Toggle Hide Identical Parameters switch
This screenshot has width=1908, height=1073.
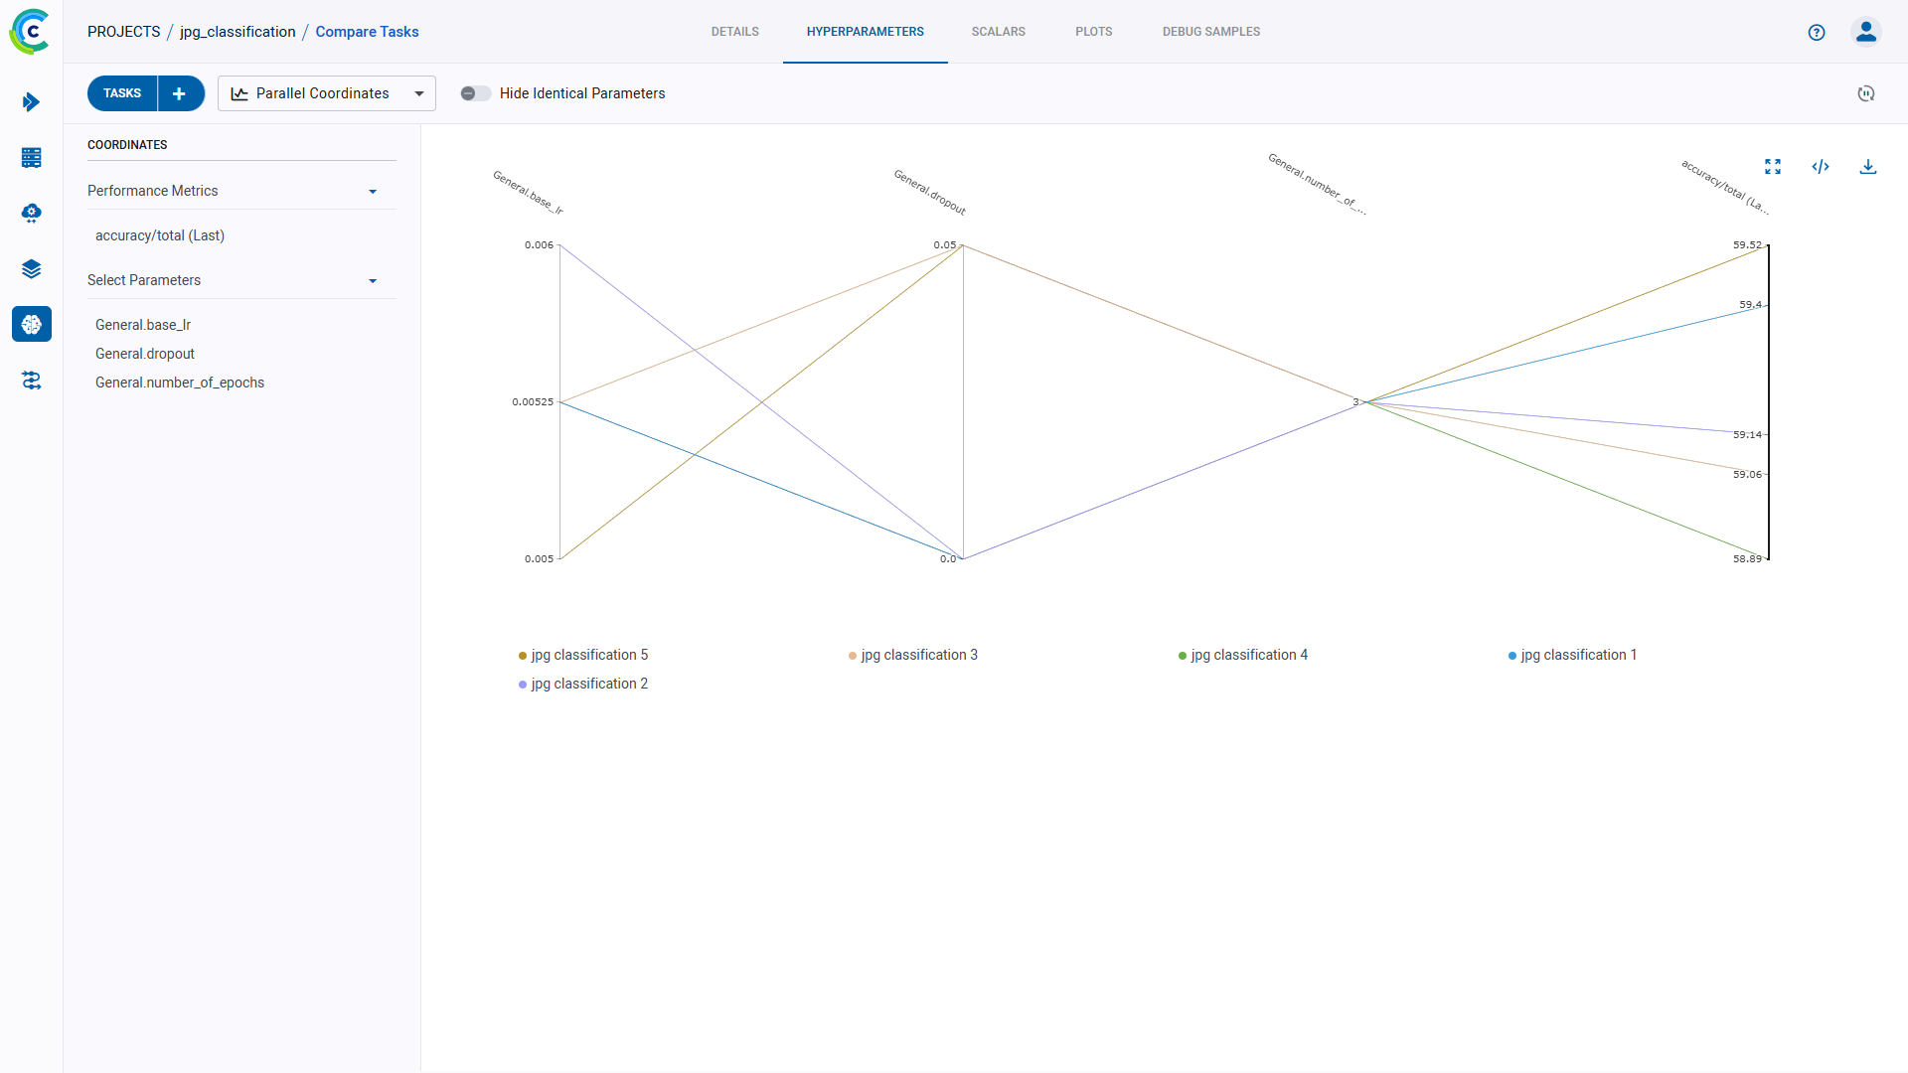coord(475,93)
